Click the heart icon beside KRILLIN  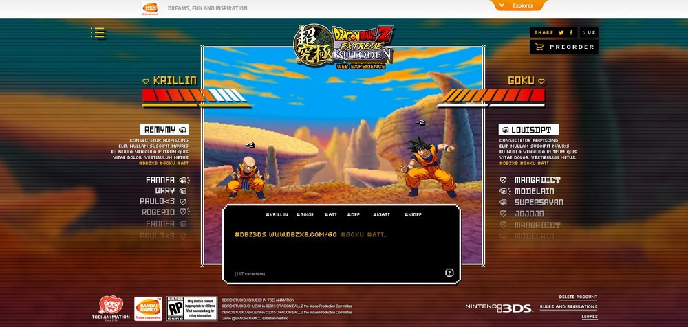click(x=146, y=81)
